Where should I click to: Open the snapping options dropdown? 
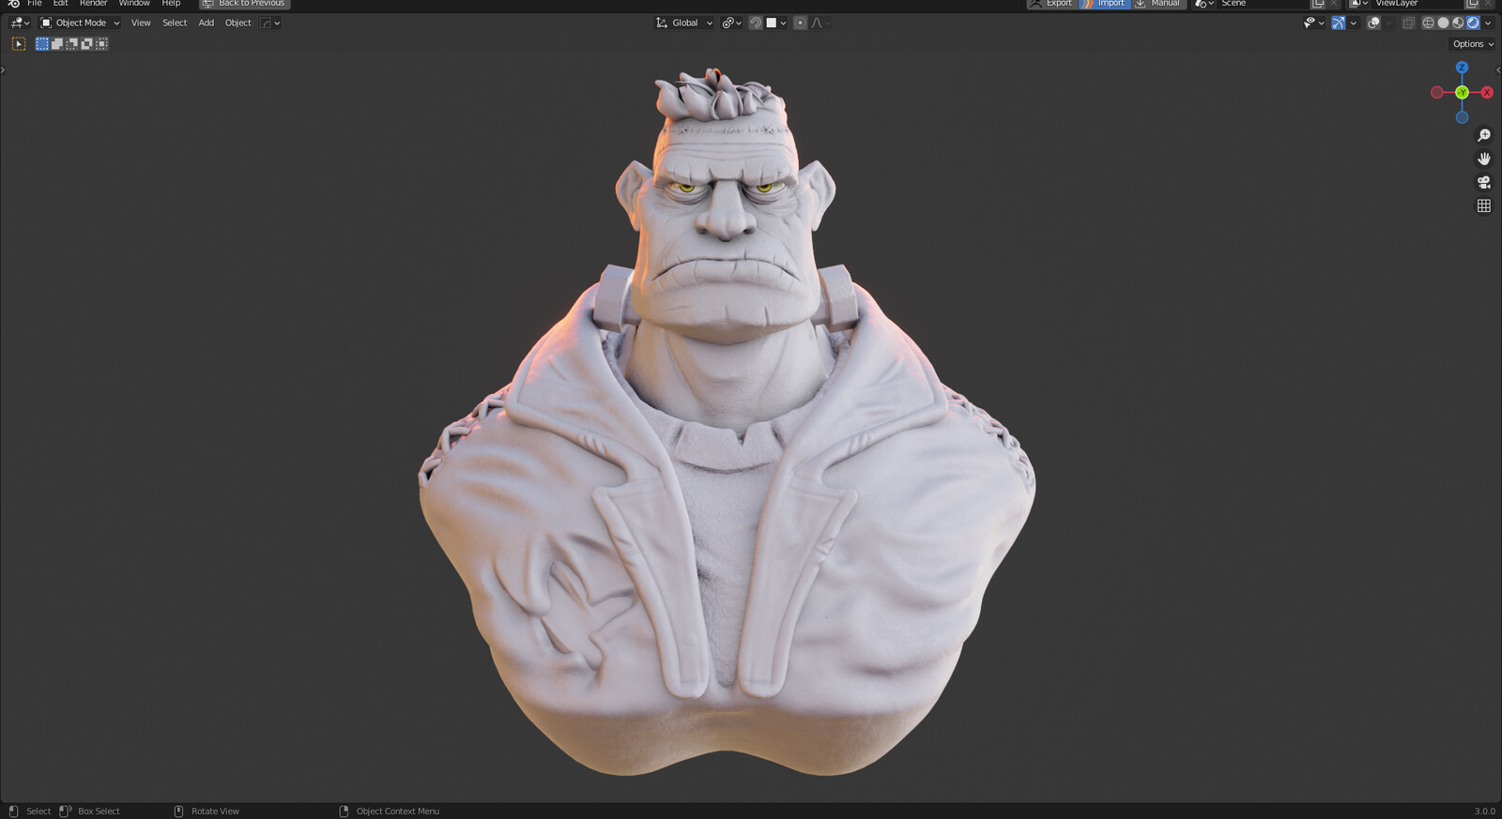776,23
